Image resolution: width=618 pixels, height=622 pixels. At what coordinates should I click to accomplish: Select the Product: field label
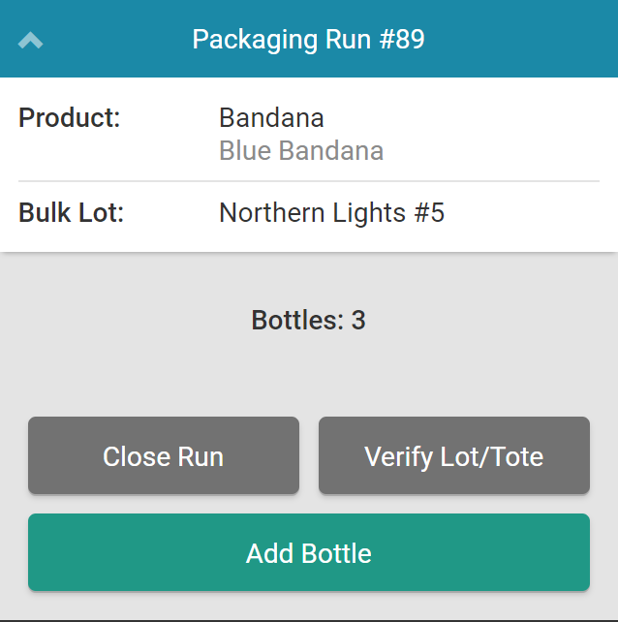coord(70,118)
